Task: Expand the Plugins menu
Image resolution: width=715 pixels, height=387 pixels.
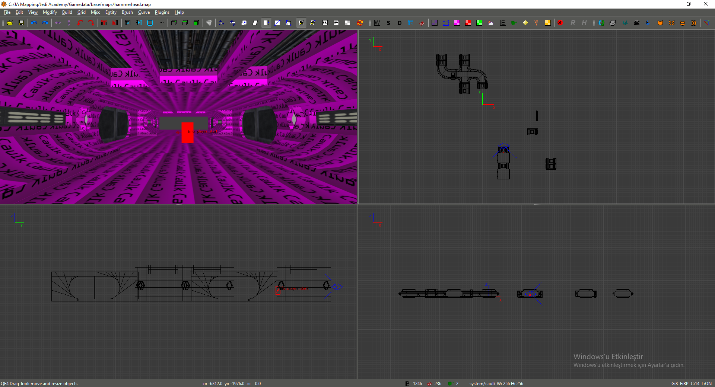Action: tap(162, 12)
